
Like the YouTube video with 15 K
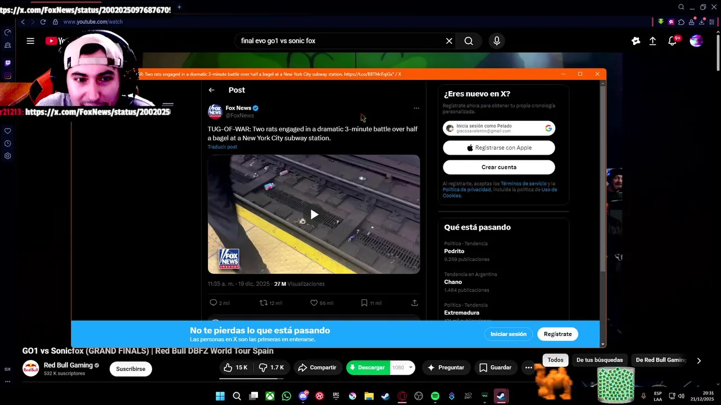point(235,367)
